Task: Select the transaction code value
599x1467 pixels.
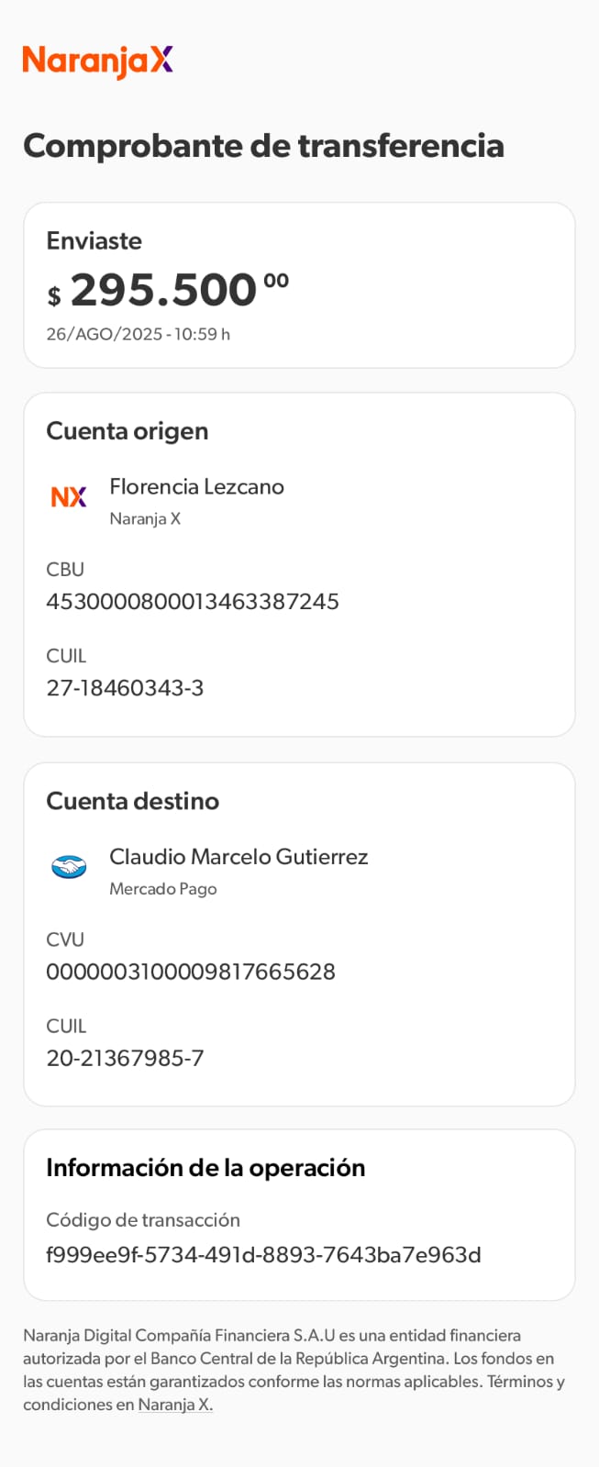Action: tap(263, 1254)
